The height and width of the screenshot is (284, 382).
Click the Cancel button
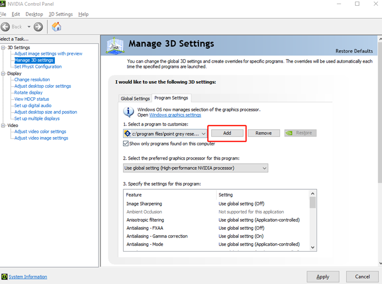pos(362,277)
